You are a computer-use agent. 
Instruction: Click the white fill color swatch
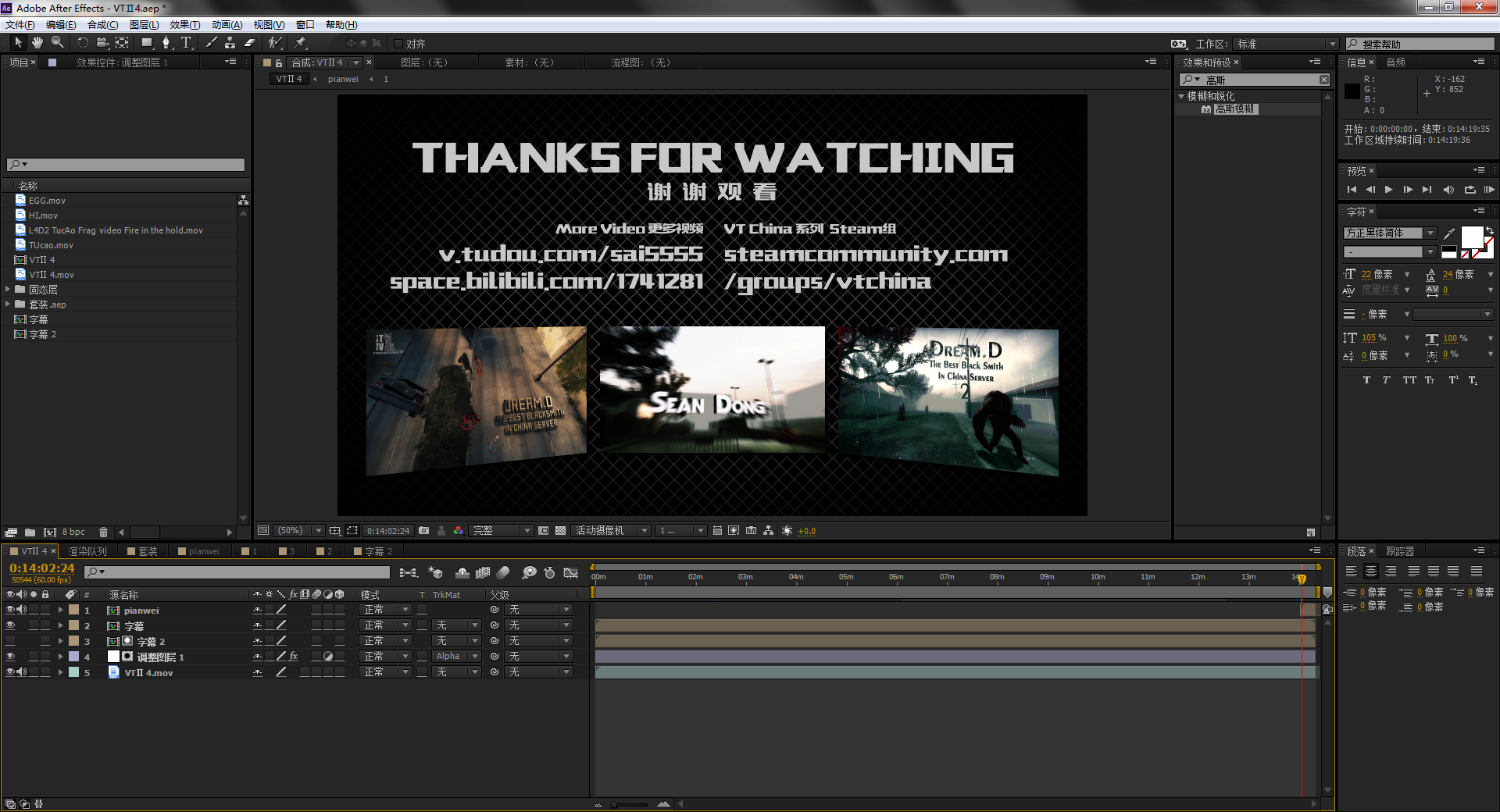click(x=1472, y=237)
